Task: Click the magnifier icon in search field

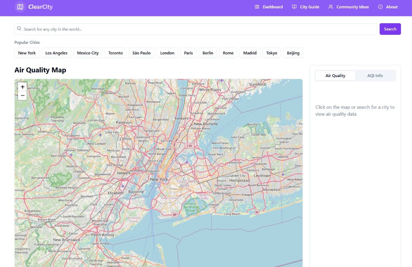Action: tap(19, 29)
